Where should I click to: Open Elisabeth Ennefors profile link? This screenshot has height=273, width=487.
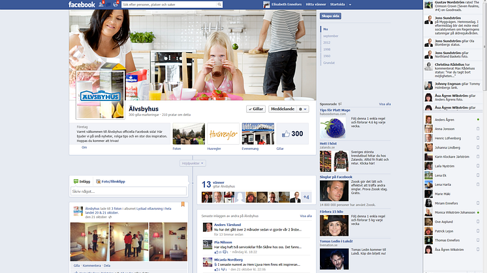[x=287, y=5]
